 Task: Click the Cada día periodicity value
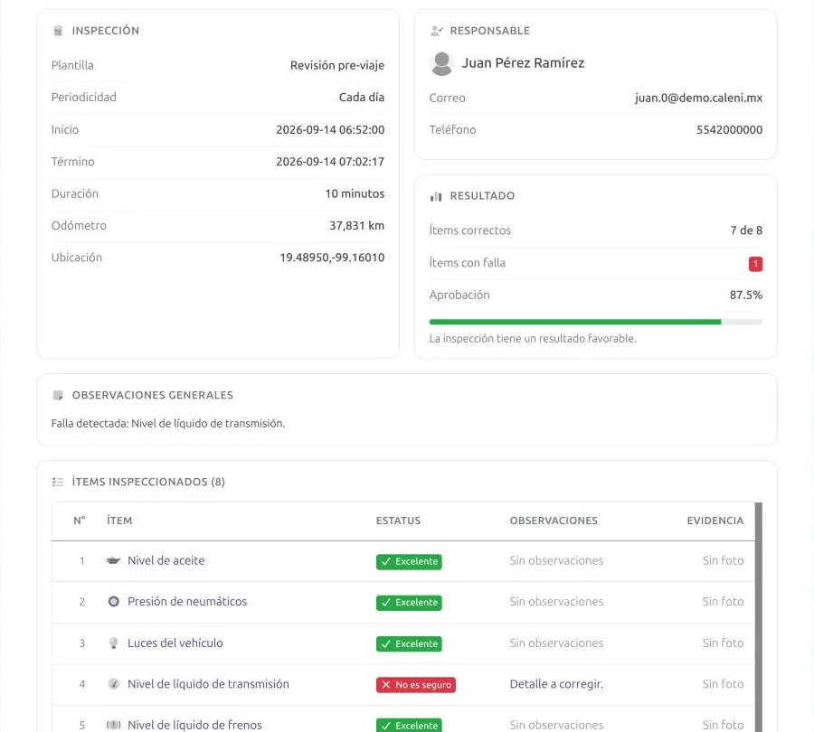click(362, 97)
